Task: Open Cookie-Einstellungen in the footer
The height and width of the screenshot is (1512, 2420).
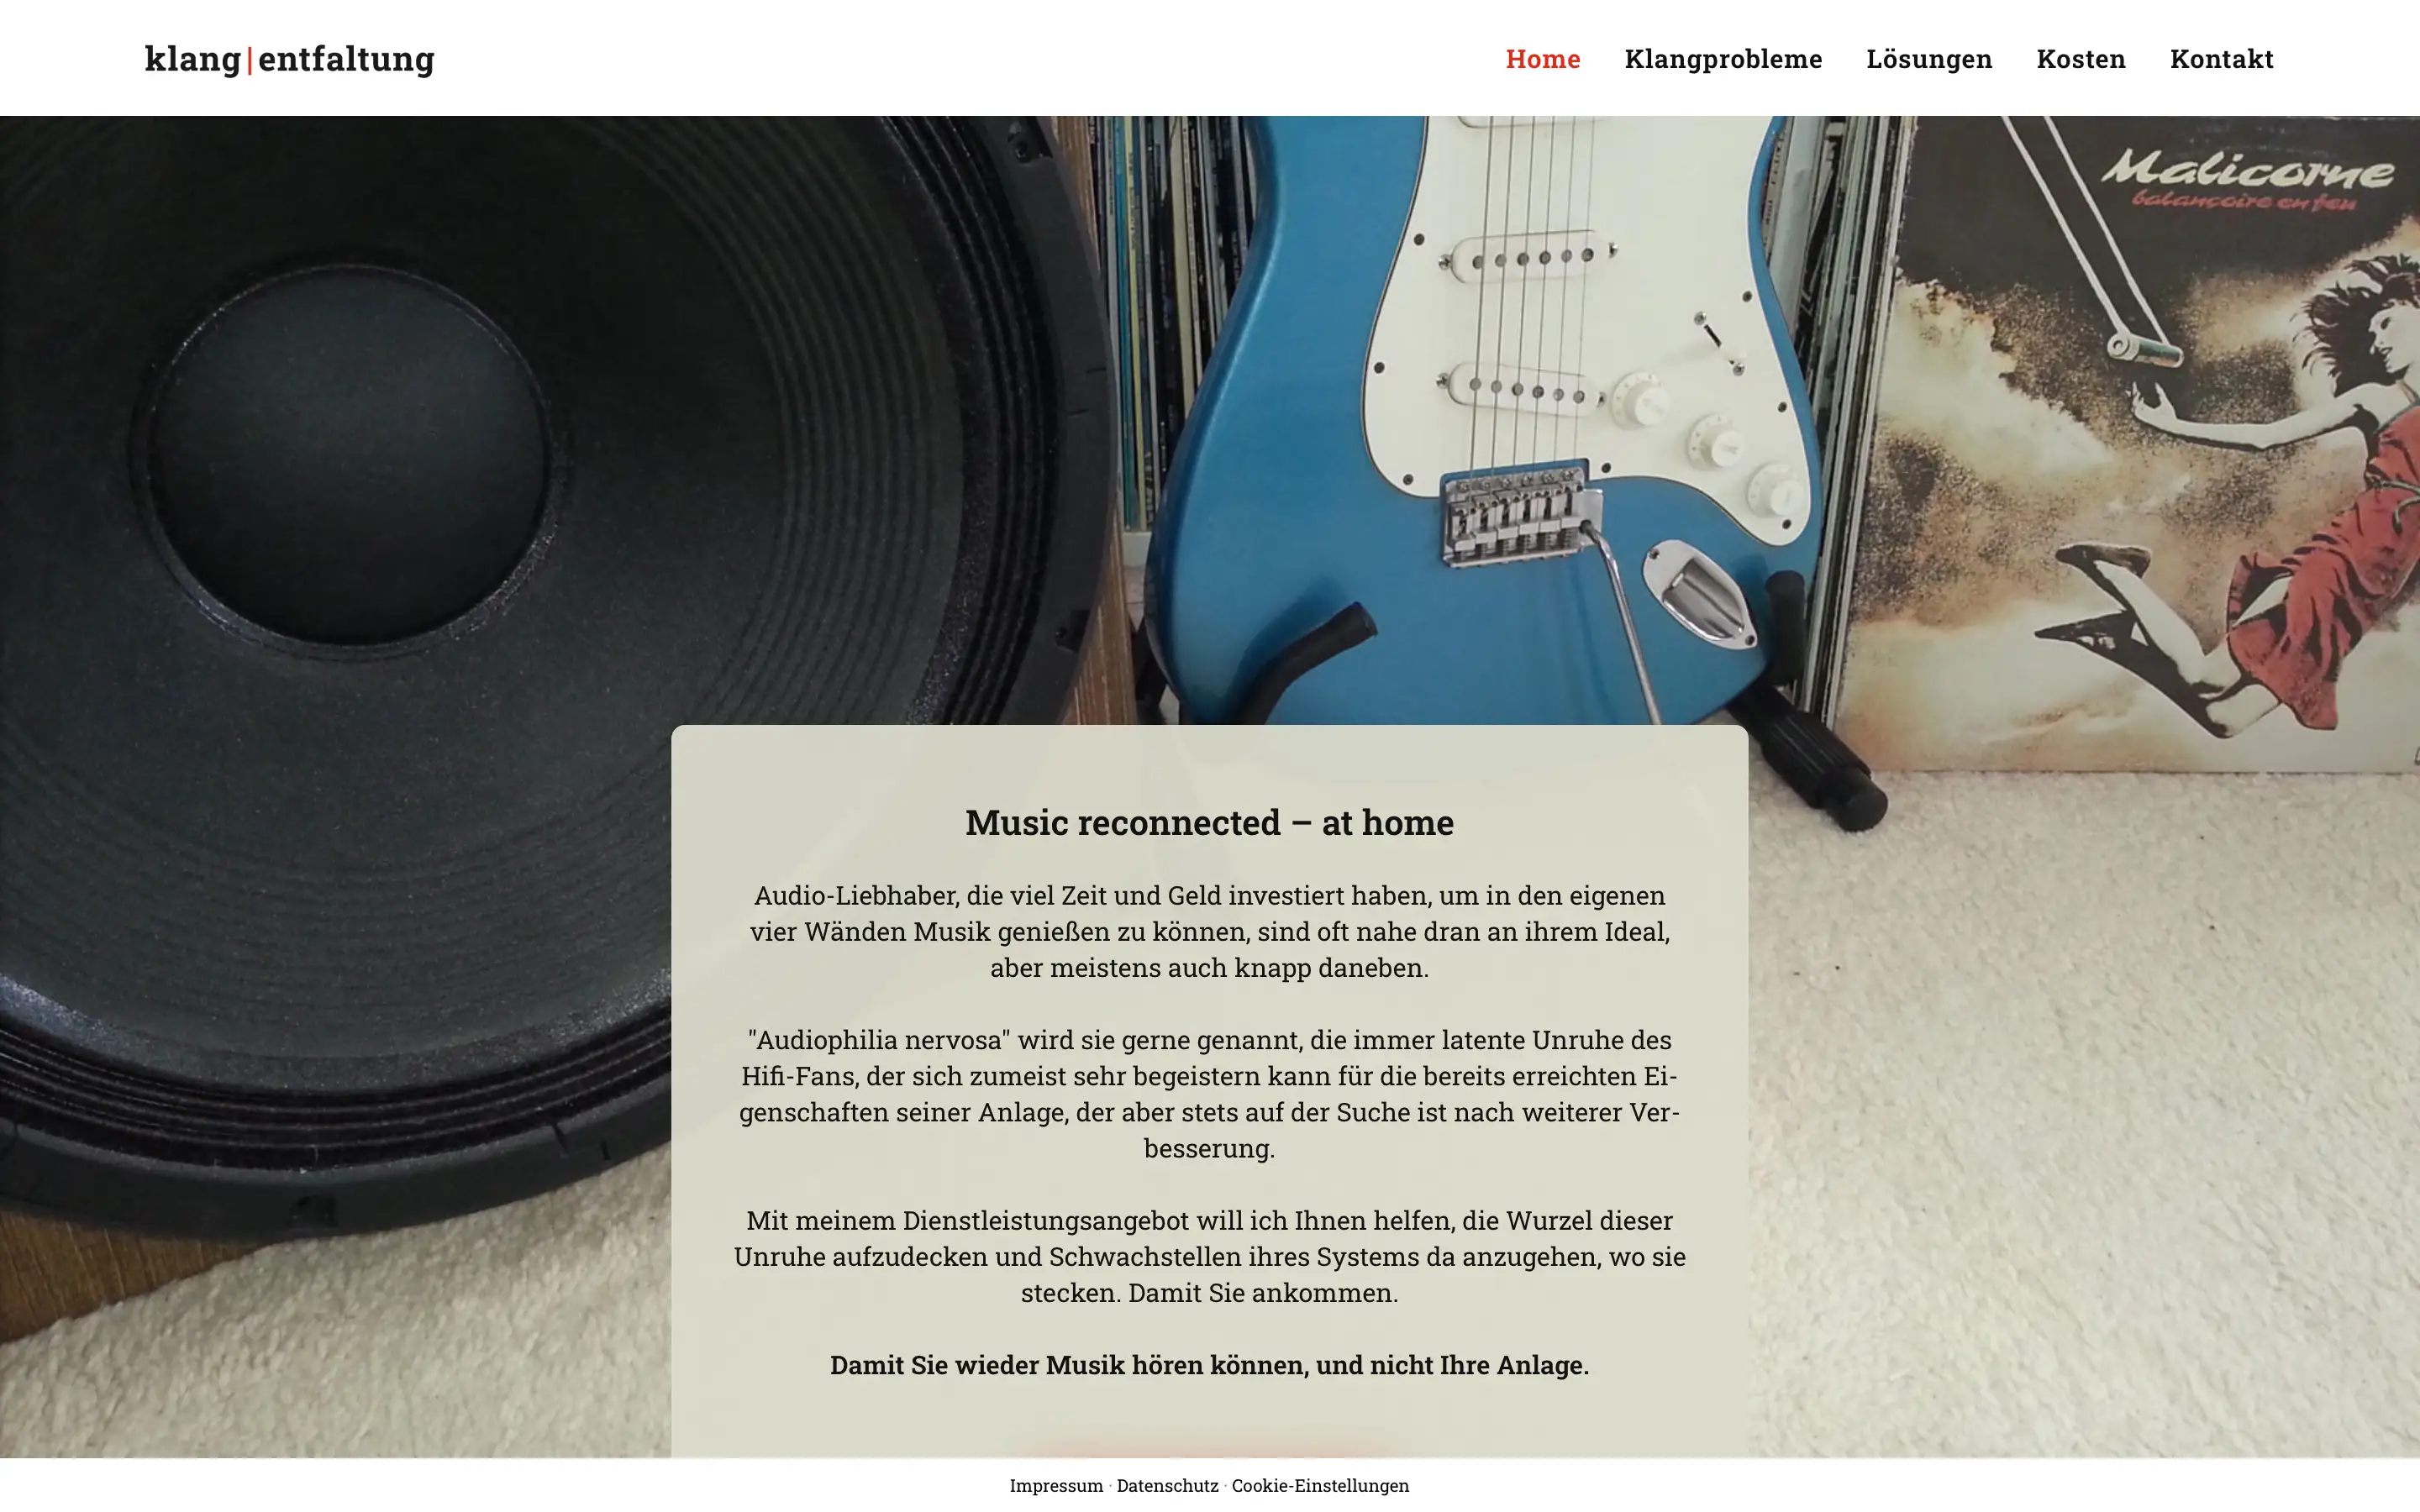Action: [x=1320, y=1485]
